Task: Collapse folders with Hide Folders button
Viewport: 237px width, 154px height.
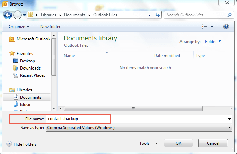Action: point(21,144)
